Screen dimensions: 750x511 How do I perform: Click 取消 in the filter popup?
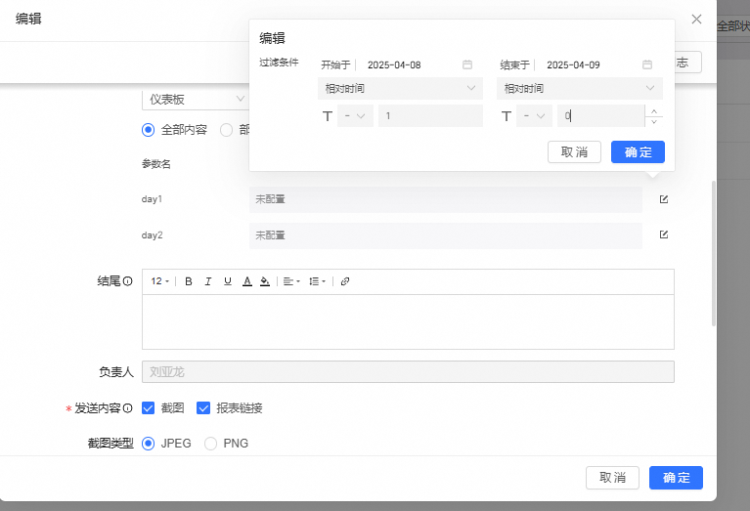click(x=574, y=152)
